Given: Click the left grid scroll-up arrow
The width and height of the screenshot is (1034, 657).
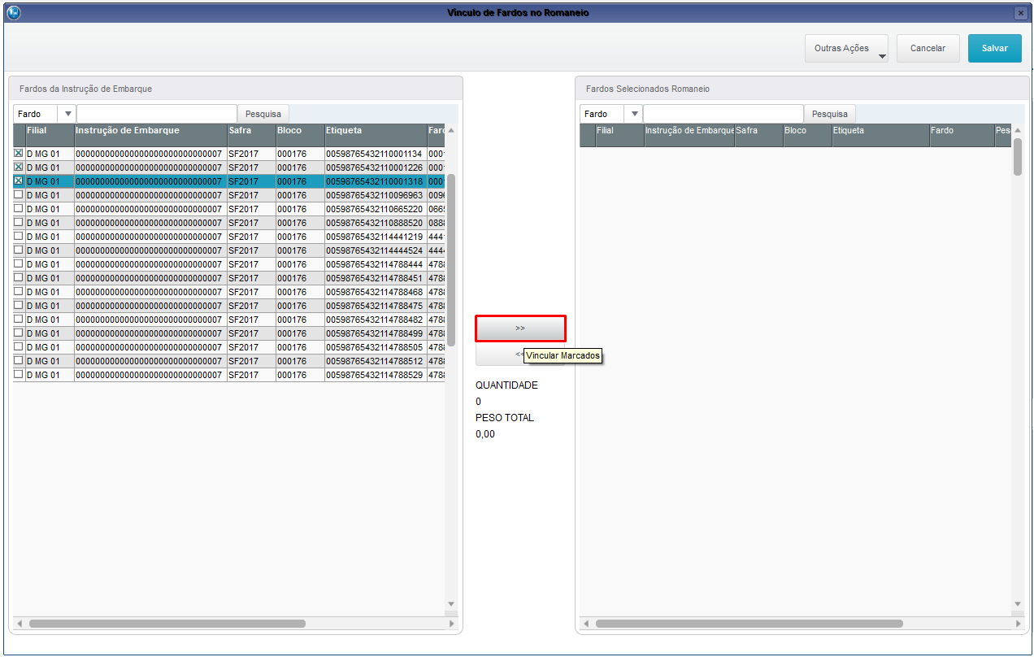Looking at the screenshot, I should point(451,130).
